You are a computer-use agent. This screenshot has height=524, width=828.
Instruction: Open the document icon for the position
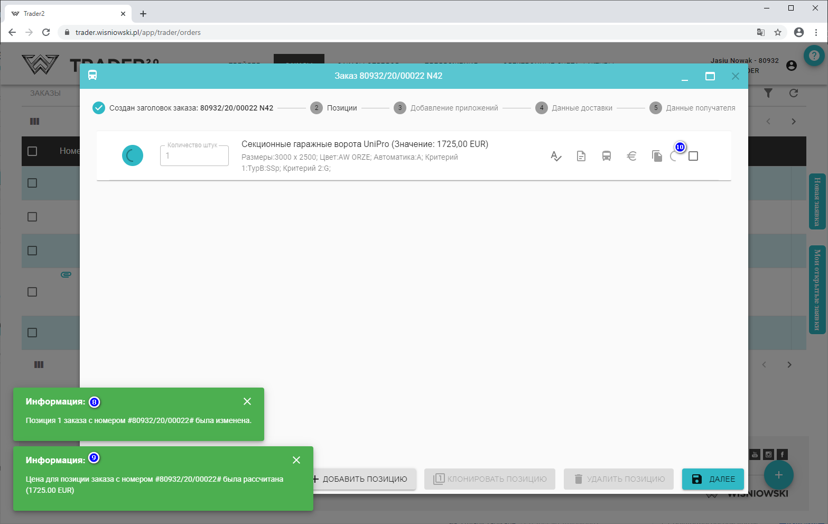581,156
